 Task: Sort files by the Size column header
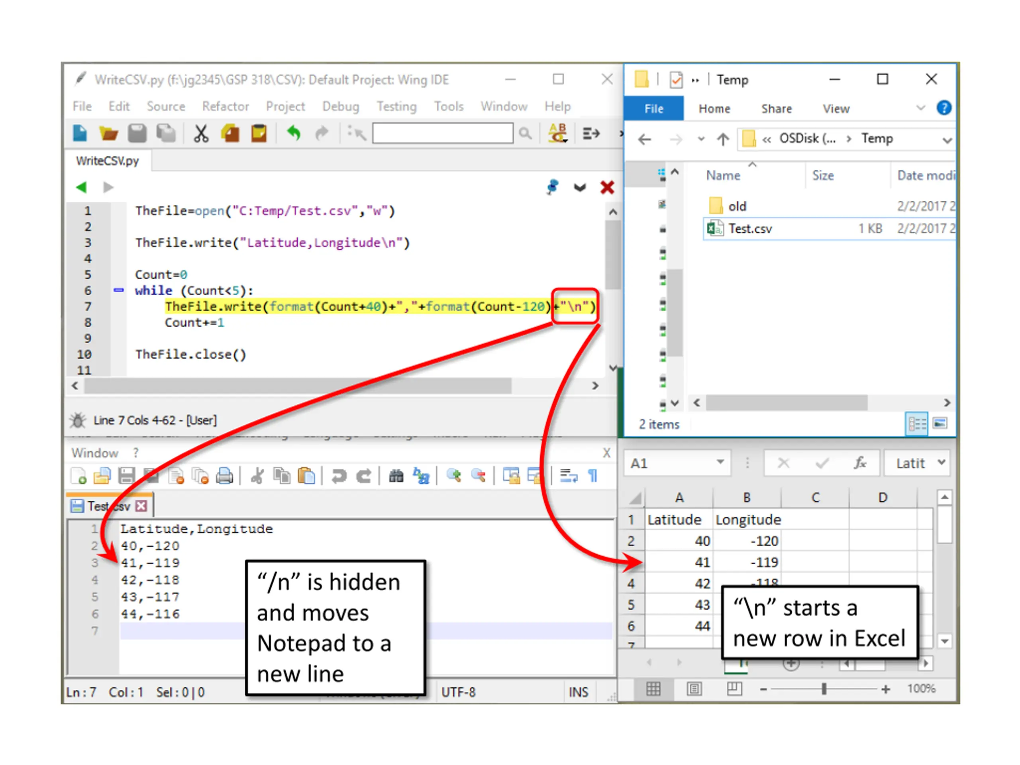pyautogui.click(x=823, y=176)
